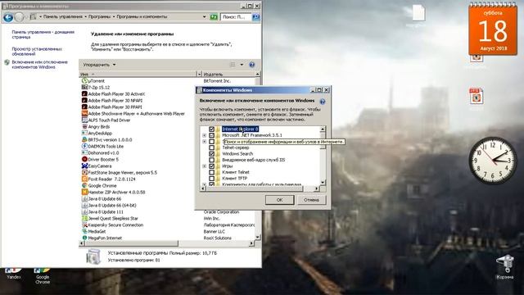Click the Yandex desktop shortcut
524x295 pixels.
pyautogui.click(x=14, y=274)
